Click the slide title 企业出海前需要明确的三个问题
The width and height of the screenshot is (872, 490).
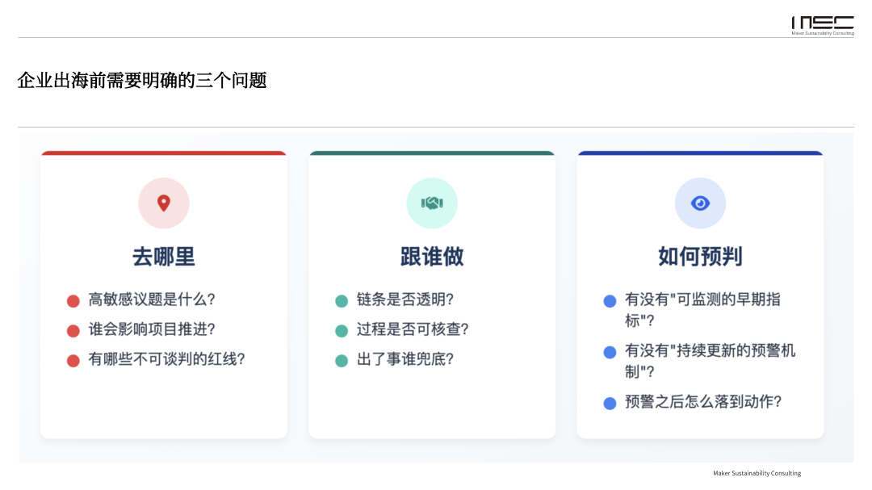tap(142, 81)
